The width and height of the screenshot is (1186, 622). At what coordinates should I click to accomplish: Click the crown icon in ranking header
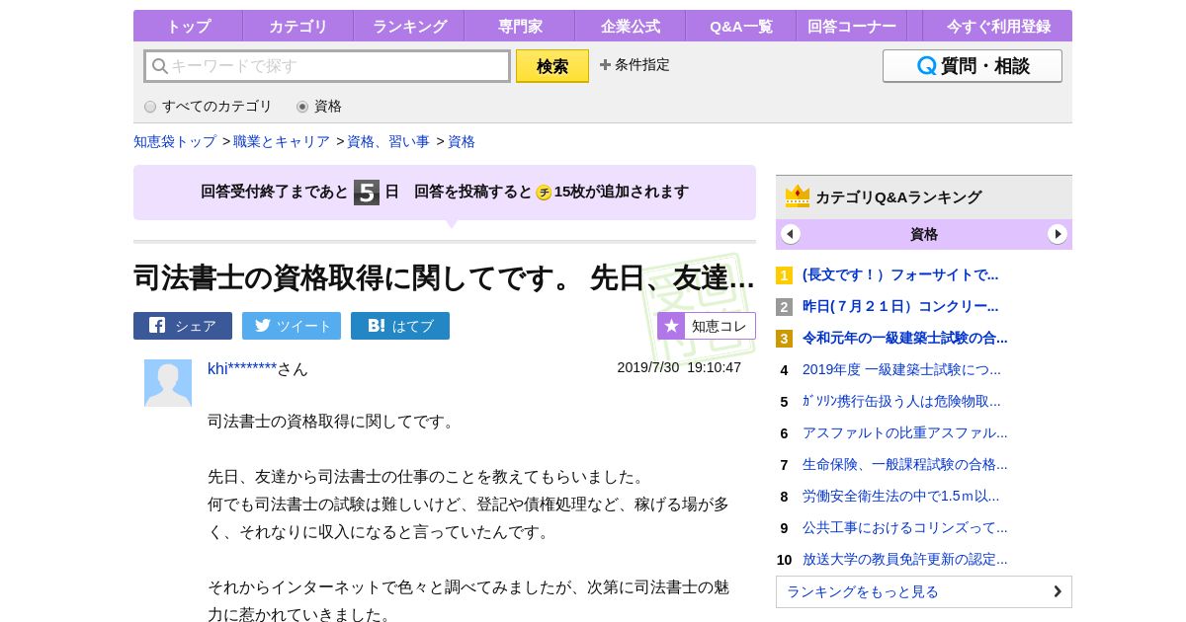[798, 196]
